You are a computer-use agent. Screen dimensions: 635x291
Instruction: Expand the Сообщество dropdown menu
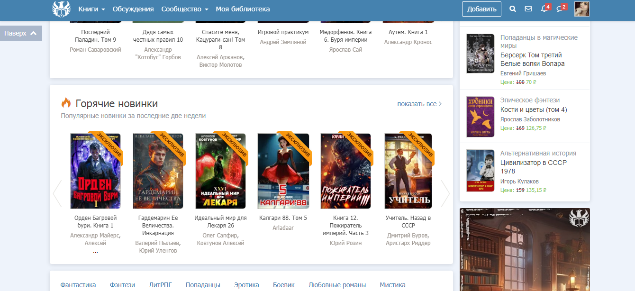pyautogui.click(x=184, y=9)
